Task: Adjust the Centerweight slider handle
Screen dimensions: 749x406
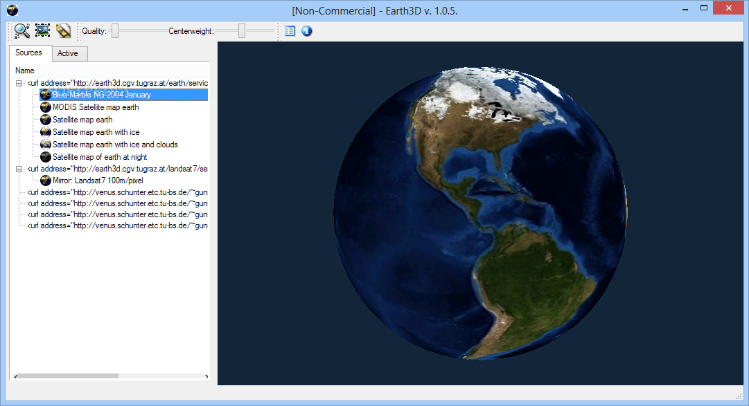Action: click(242, 31)
